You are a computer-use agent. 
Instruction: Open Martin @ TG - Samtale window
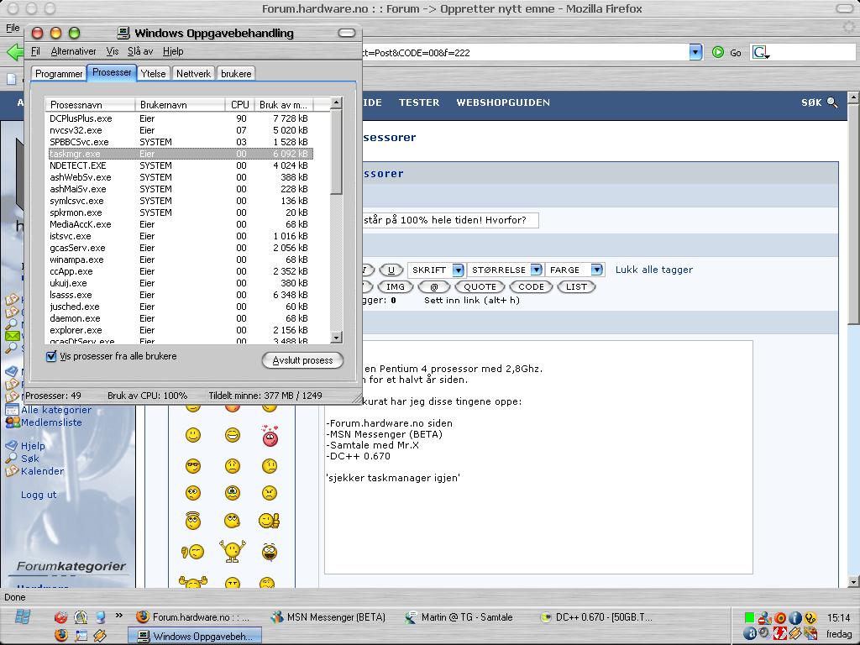tap(459, 617)
